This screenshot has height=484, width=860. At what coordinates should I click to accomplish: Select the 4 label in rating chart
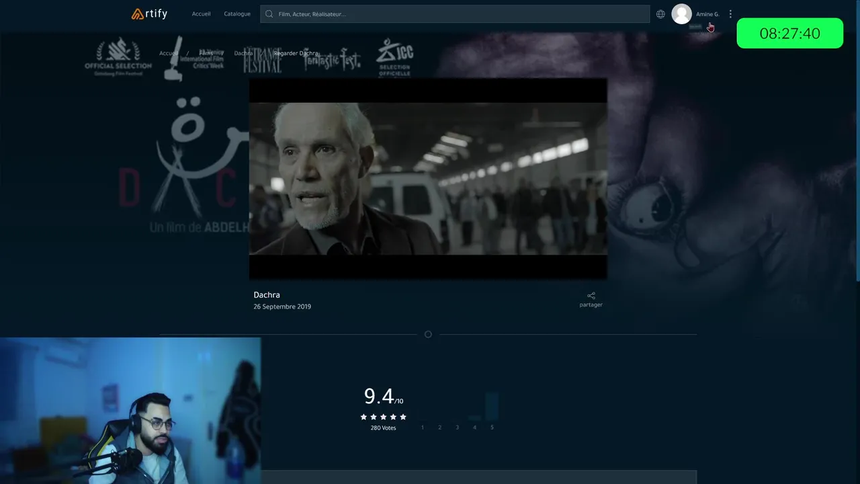(x=474, y=428)
